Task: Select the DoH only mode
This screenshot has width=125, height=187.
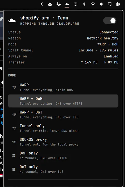Action: tap(63, 156)
